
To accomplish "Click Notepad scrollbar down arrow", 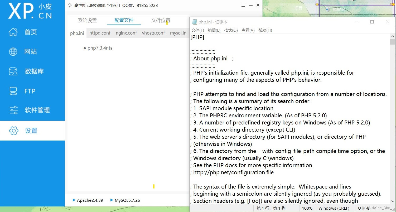I will [393, 201].
